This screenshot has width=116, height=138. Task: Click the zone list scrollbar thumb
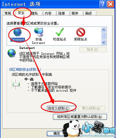pyautogui.click(x=103, y=36)
